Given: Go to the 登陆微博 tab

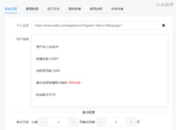Looking at the screenshot, I should click(x=74, y=9).
